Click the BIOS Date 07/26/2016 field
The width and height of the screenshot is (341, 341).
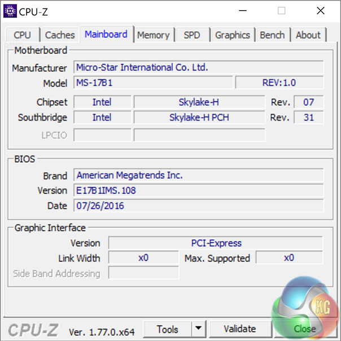tap(198, 205)
